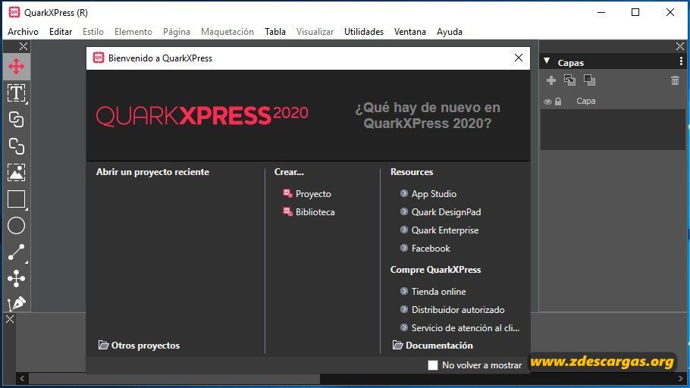Open the Facebook resource link
The height and width of the screenshot is (388, 690).
coord(425,249)
